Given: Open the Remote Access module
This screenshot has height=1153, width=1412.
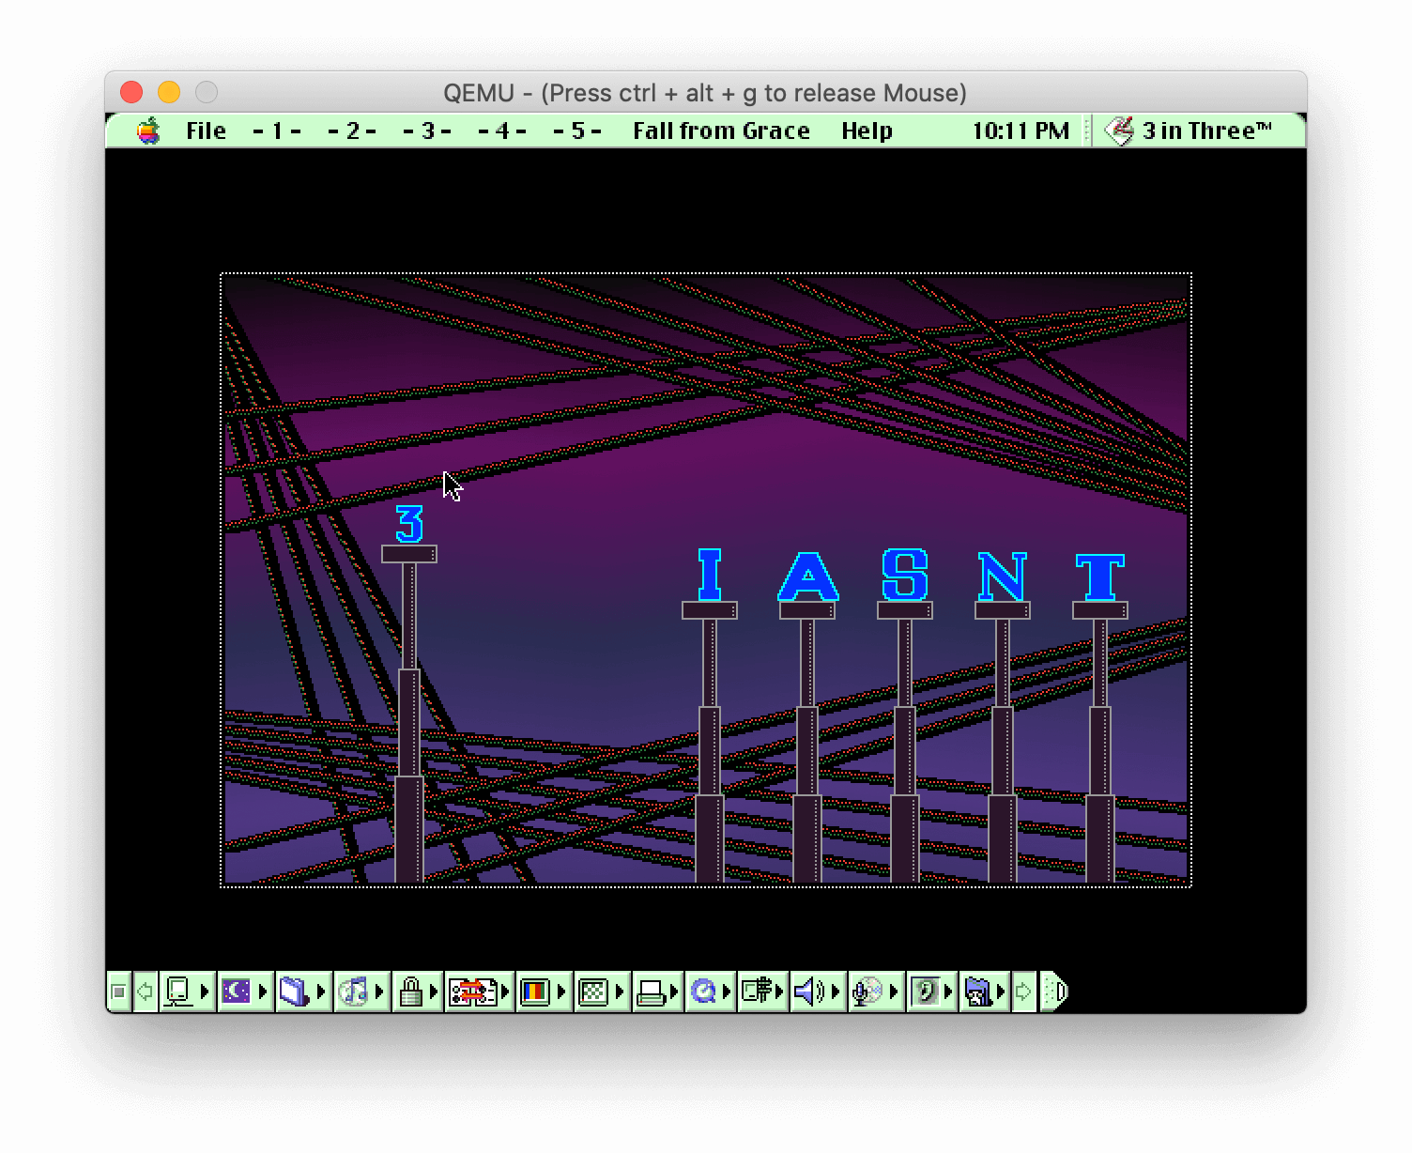Looking at the screenshot, I should tap(762, 992).
